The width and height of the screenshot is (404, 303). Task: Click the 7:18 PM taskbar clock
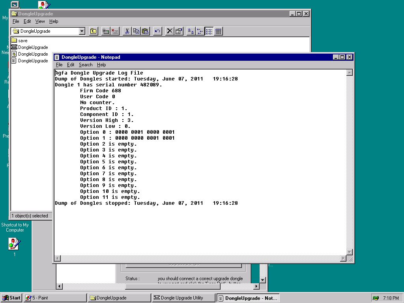click(391, 298)
